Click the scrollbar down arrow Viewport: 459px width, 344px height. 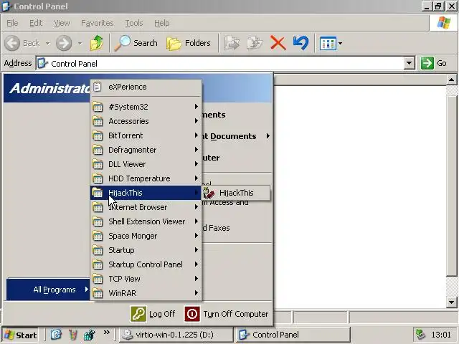[x=451, y=302]
